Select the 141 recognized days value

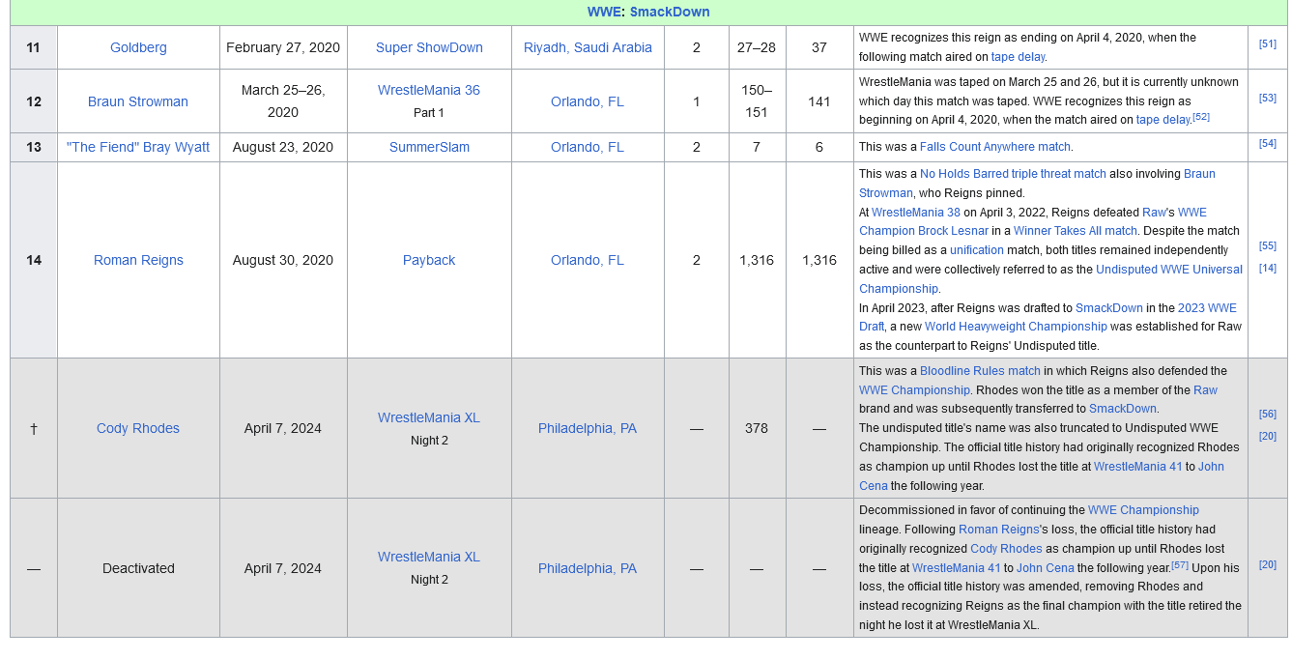pyautogui.click(x=819, y=101)
